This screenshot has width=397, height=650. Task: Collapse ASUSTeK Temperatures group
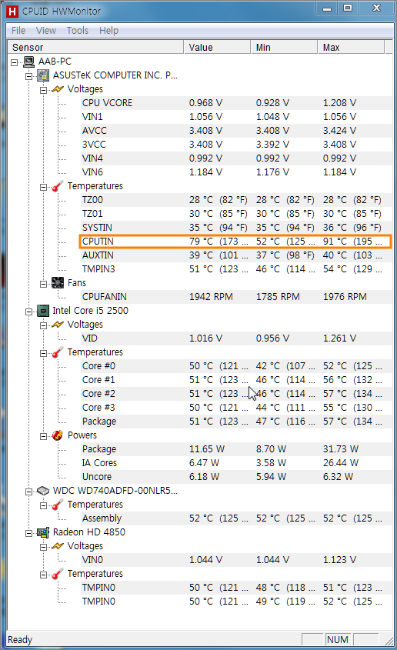43,187
